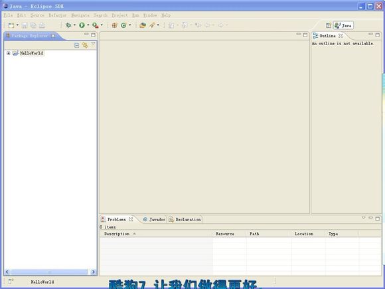Open the Refactor menu

click(x=58, y=15)
